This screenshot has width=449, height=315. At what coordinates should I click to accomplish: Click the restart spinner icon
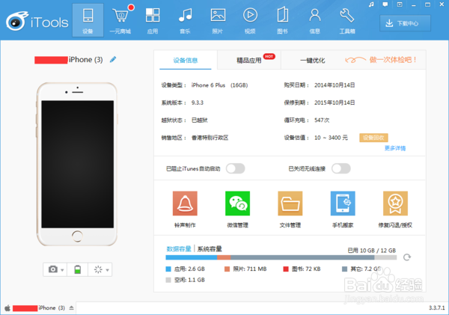tap(98, 269)
